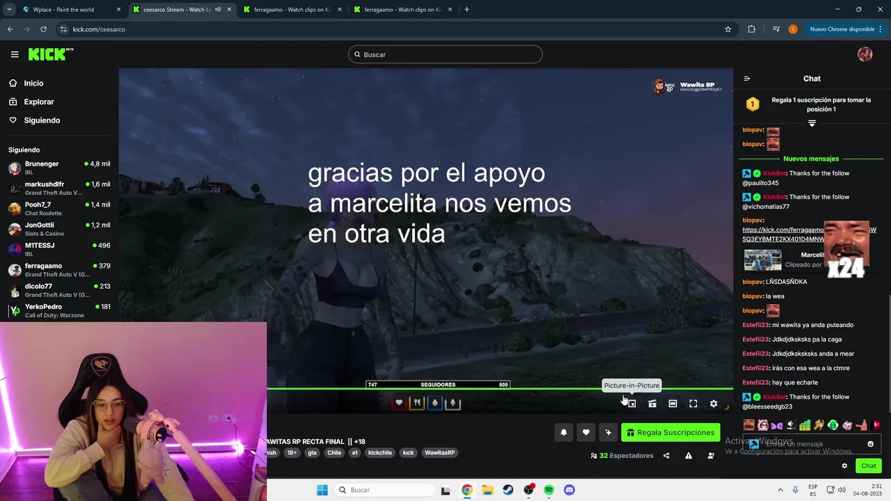
Task: Open Steam from the taskbar
Action: [x=508, y=490]
